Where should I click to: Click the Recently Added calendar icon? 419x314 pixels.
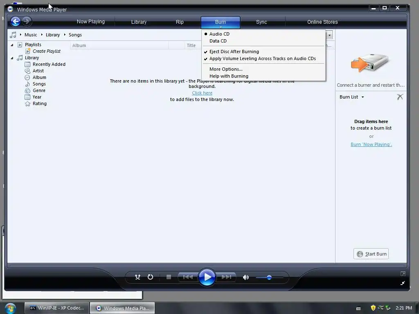27,64
